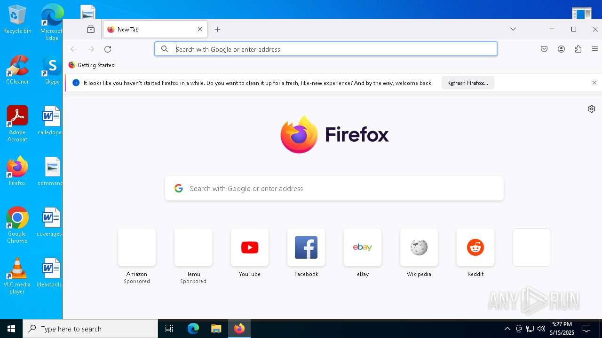Click the Refresh Firefox button

pyautogui.click(x=467, y=83)
